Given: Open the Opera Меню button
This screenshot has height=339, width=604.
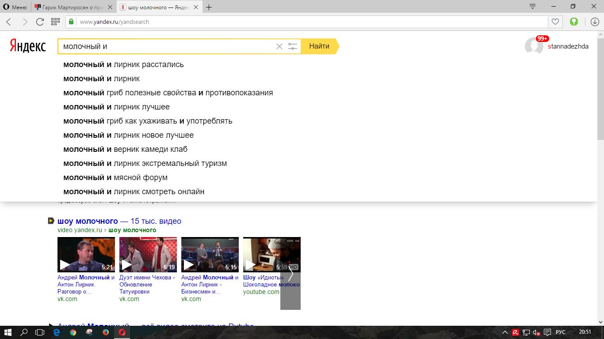Looking at the screenshot, I should tap(15, 7).
